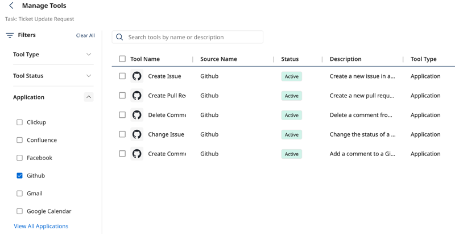
Task: Click 'Delete a comment fro...' description
Action: coord(361,115)
